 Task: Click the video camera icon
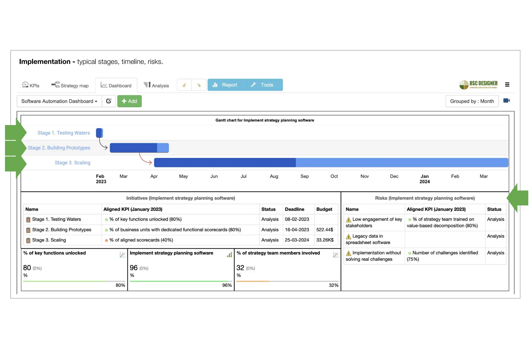pos(506,101)
